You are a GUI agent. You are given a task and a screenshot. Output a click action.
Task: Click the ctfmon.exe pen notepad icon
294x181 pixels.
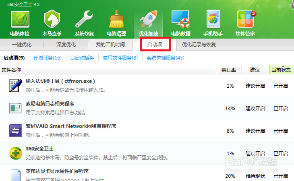pyautogui.click(x=16, y=86)
